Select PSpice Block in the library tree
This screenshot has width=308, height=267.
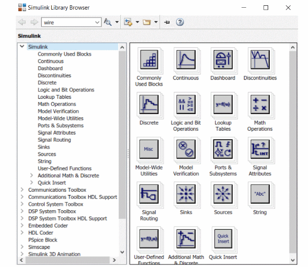point(43,240)
